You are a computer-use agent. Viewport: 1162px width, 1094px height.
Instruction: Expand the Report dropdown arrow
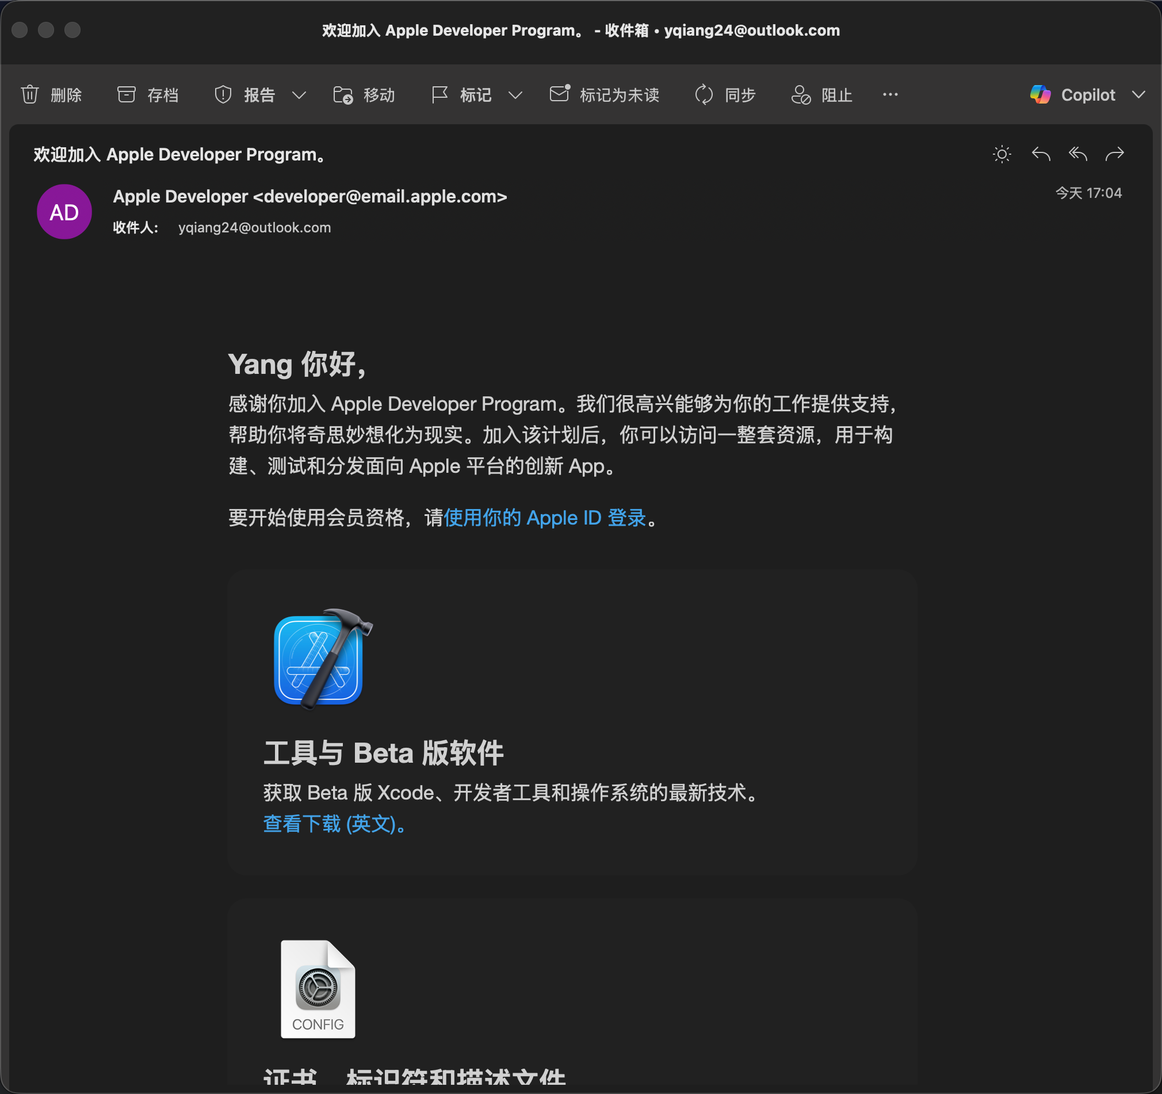(x=299, y=95)
